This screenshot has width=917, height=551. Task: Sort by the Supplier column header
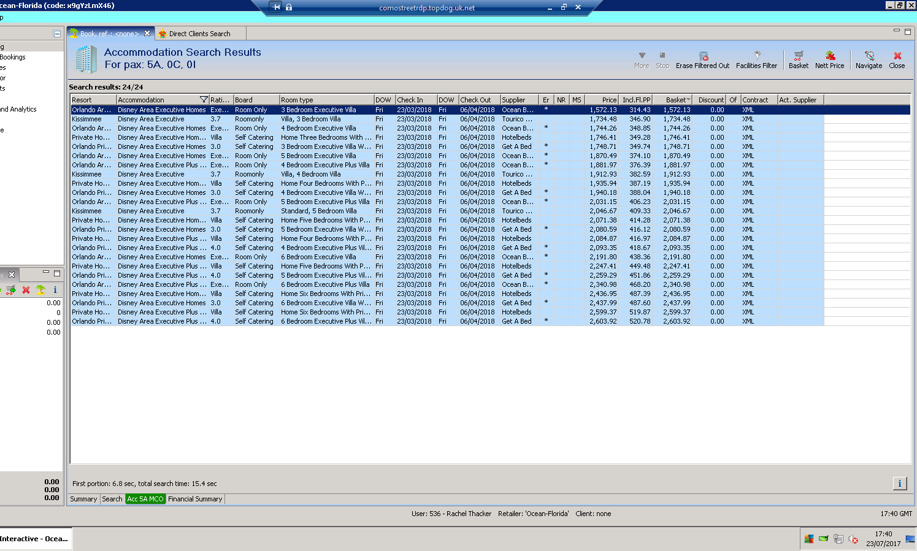[x=519, y=100]
